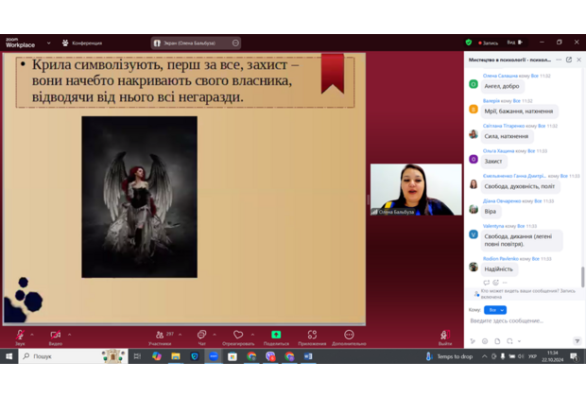Image resolution: width=586 pixels, height=397 pixels.
Task: Click the green Поделиться share screen button
Action: click(276, 336)
